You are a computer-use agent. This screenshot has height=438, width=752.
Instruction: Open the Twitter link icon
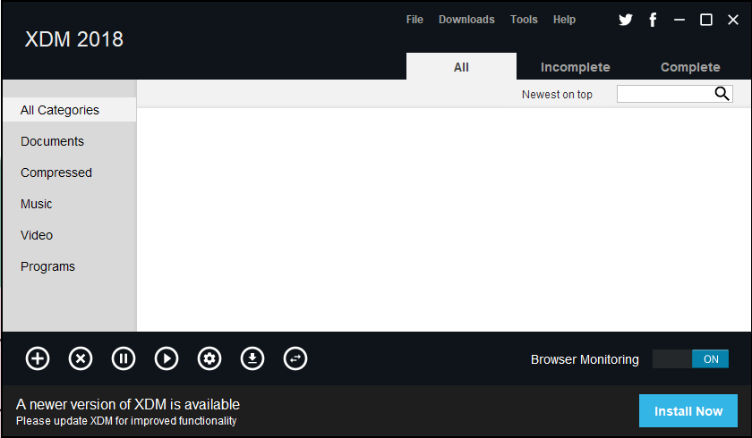click(x=626, y=20)
